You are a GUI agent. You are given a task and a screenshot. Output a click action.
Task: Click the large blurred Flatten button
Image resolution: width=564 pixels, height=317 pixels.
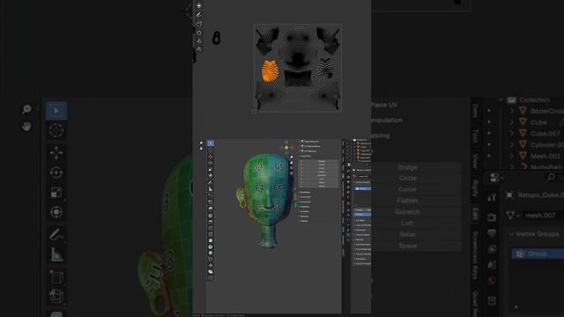[407, 201]
